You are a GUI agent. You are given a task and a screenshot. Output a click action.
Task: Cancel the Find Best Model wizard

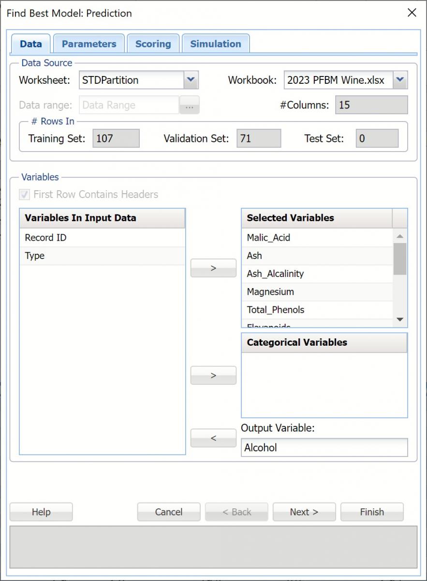[168, 512]
